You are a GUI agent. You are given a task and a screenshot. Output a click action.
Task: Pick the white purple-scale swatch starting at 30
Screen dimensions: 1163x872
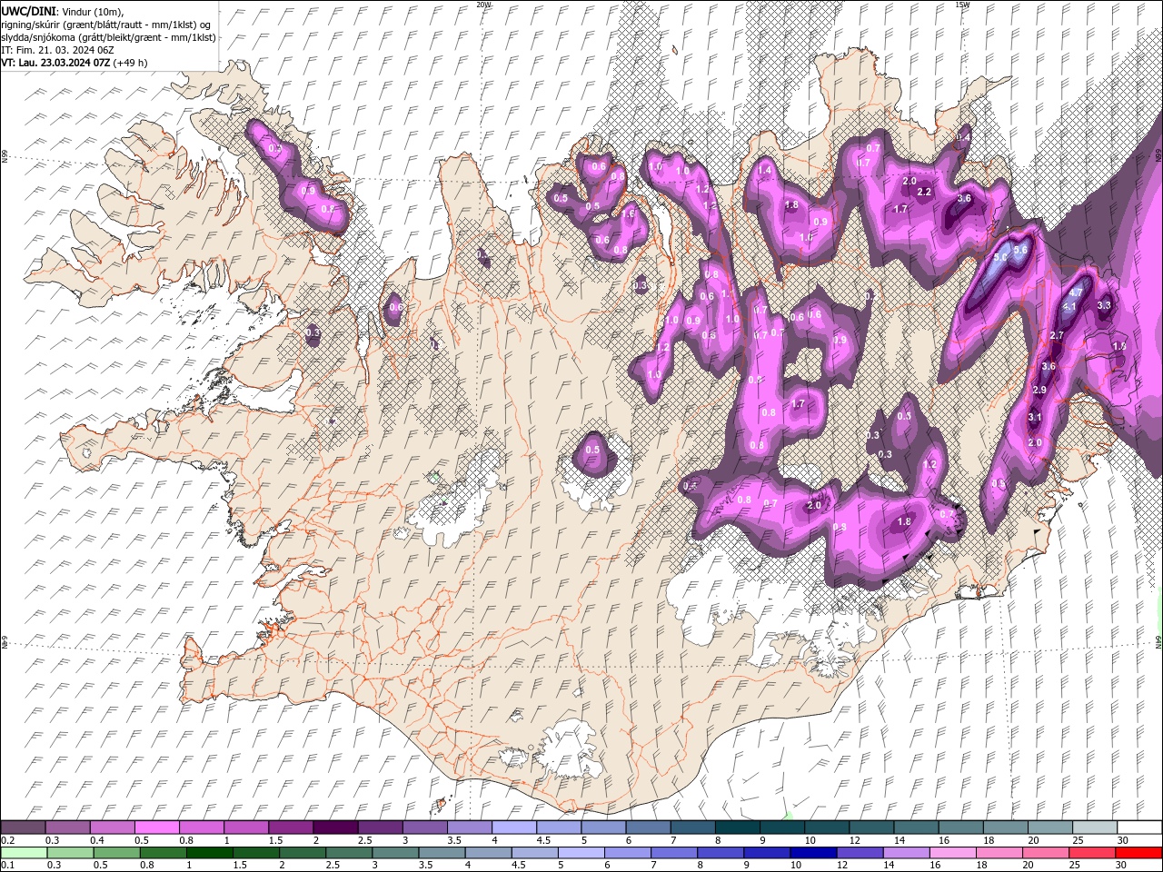pyautogui.click(x=1139, y=827)
